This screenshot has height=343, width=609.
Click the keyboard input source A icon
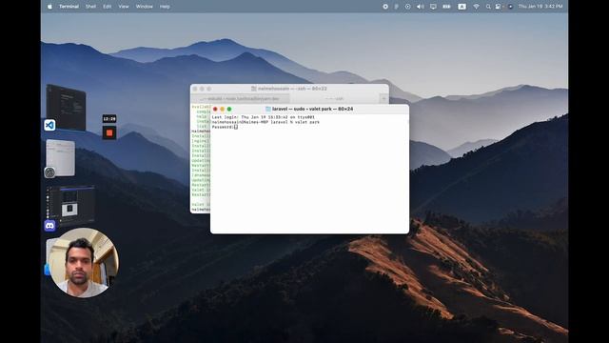coord(462,7)
